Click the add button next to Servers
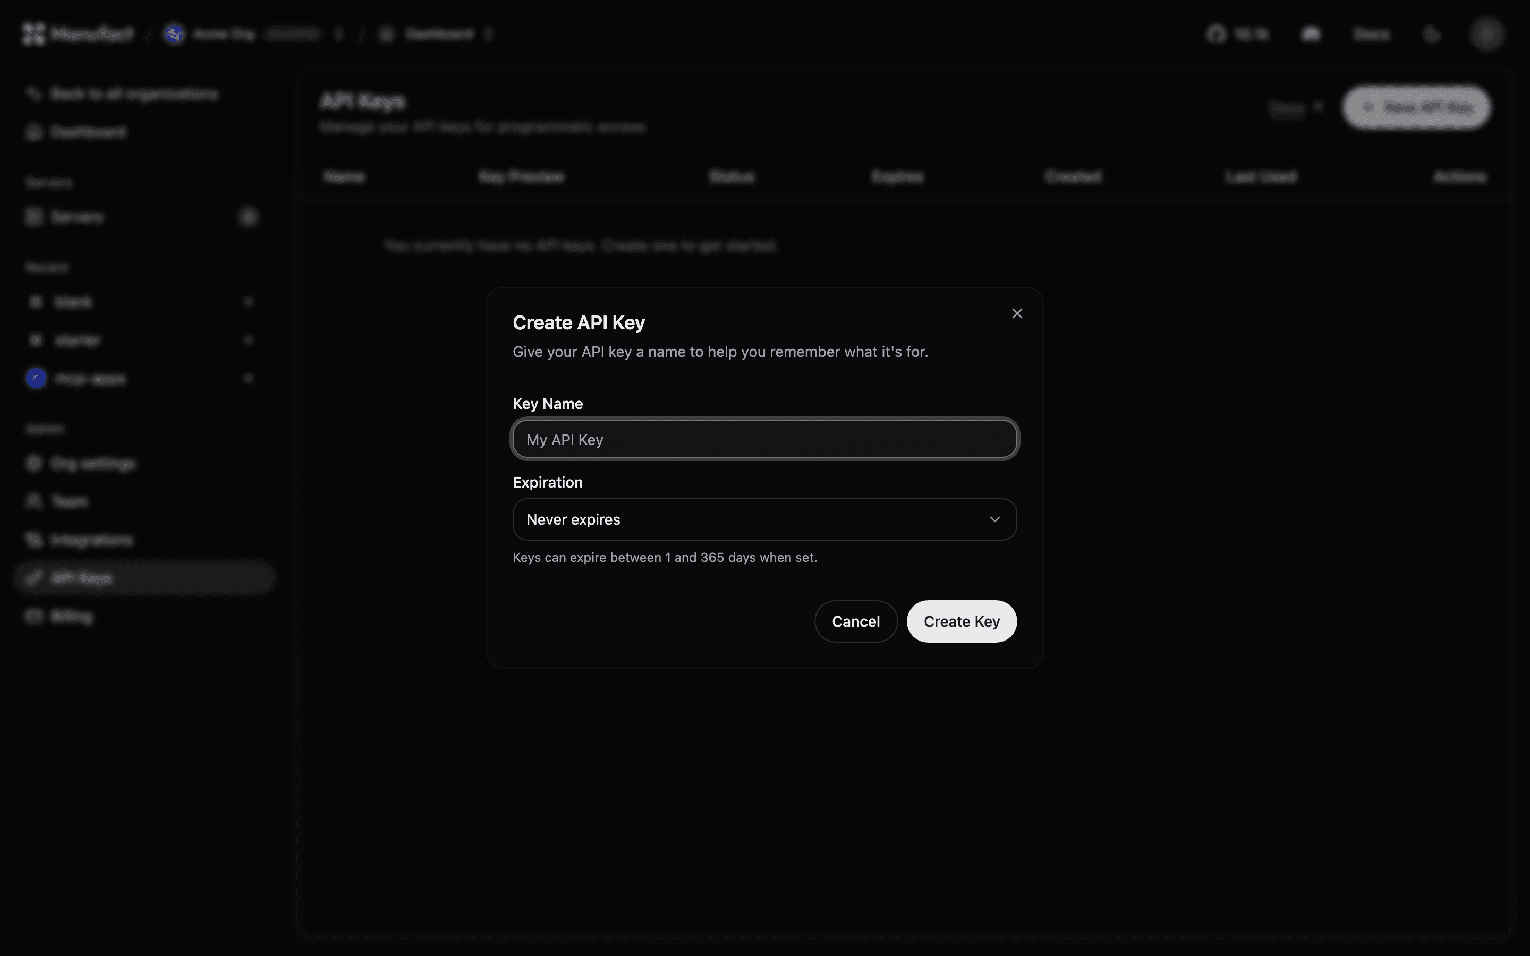This screenshot has width=1530, height=956. coord(249,217)
